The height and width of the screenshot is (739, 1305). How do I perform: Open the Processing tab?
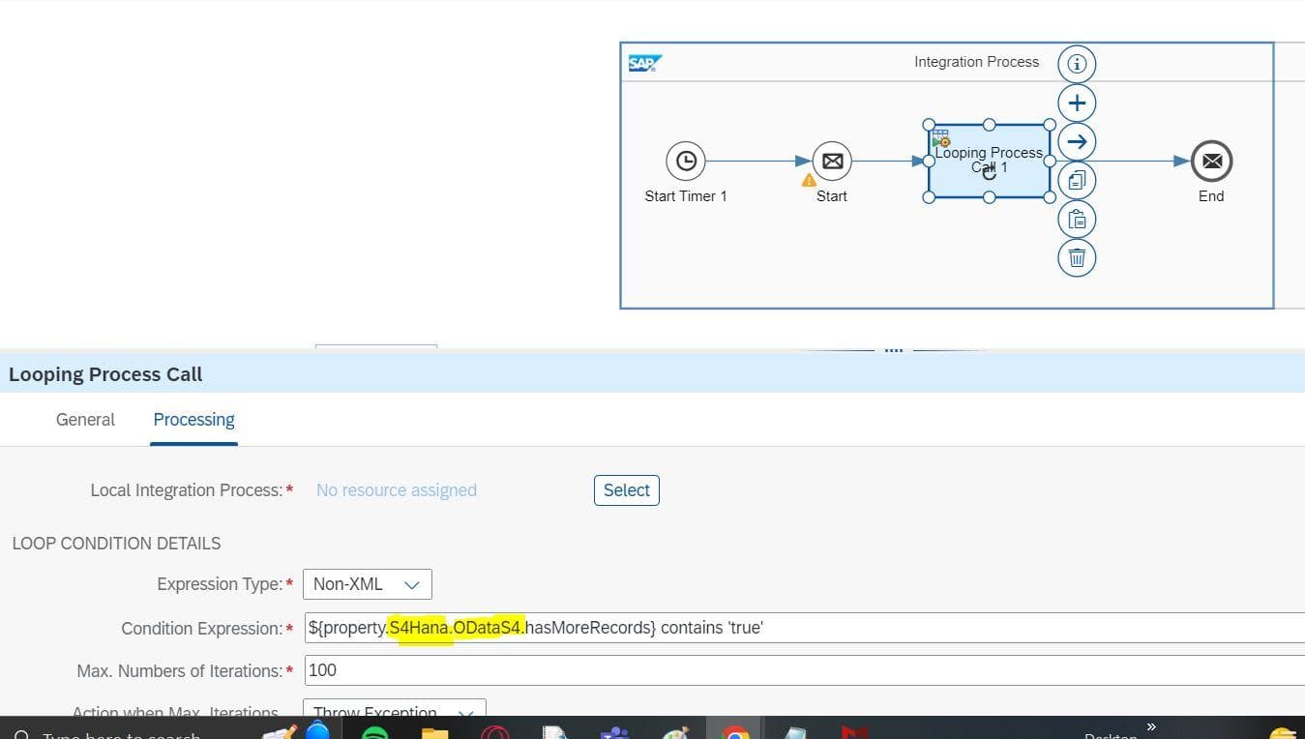pyautogui.click(x=193, y=420)
